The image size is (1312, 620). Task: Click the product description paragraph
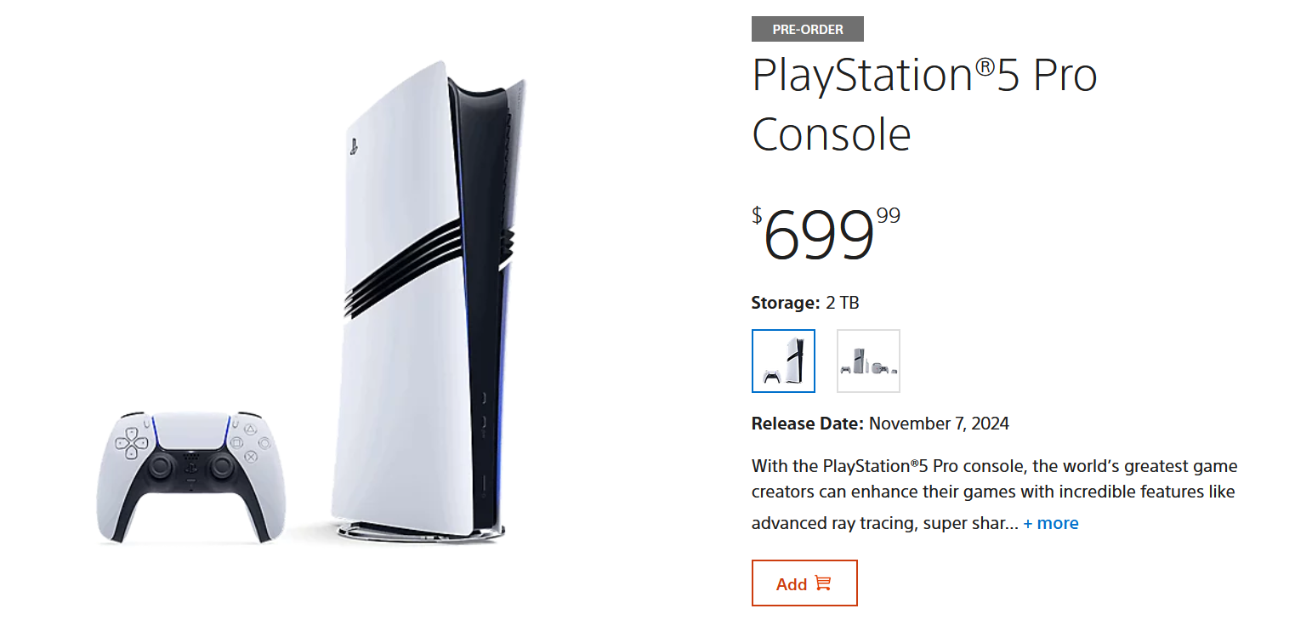[x=994, y=492]
